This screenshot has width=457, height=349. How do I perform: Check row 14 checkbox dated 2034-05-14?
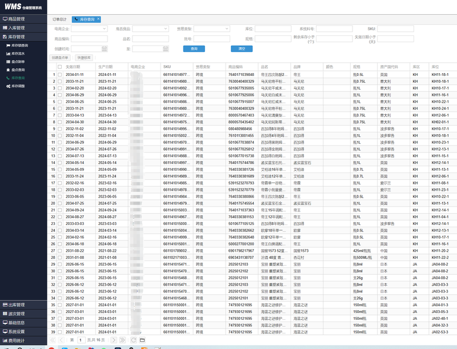60,163
